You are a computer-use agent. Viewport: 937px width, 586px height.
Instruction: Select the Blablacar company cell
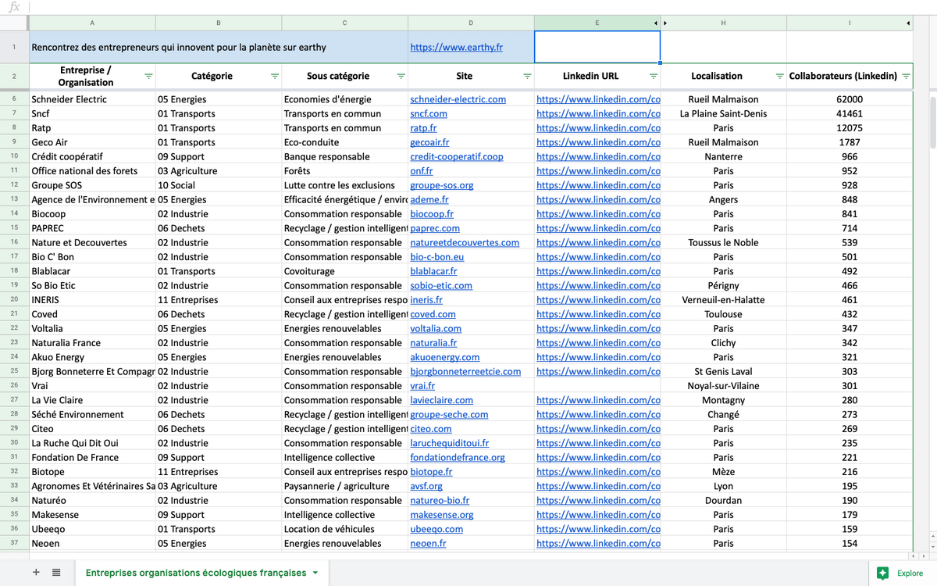92,271
